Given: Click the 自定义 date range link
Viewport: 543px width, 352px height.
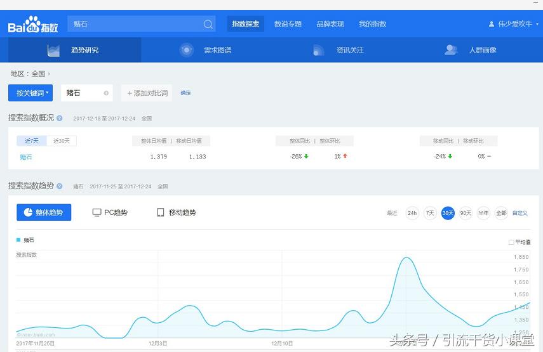Looking at the screenshot, I should click(520, 213).
